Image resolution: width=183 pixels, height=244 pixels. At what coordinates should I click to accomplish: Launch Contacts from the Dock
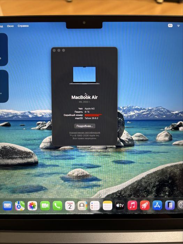tap(82, 206)
